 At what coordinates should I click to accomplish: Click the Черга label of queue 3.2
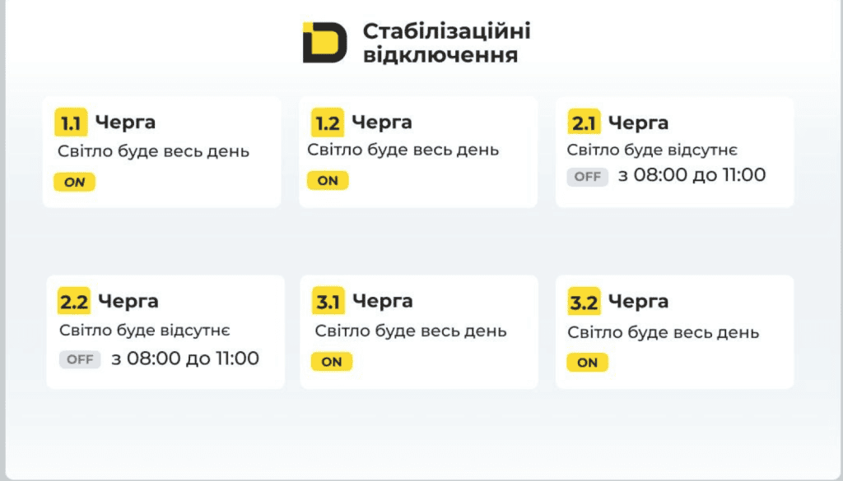coord(638,302)
